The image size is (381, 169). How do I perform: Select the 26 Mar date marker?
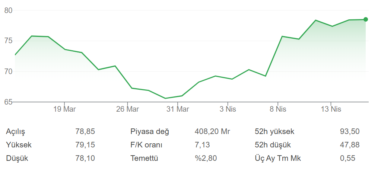(127, 109)
